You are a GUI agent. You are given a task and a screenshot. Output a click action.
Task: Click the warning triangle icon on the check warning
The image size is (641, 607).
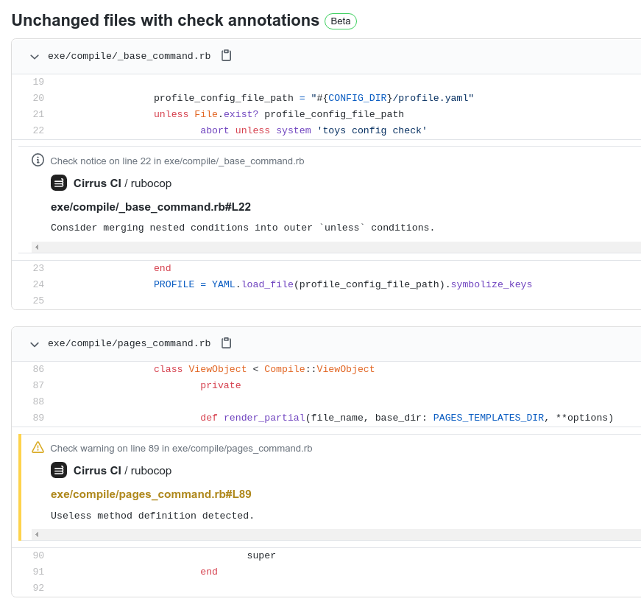(37, 447)
